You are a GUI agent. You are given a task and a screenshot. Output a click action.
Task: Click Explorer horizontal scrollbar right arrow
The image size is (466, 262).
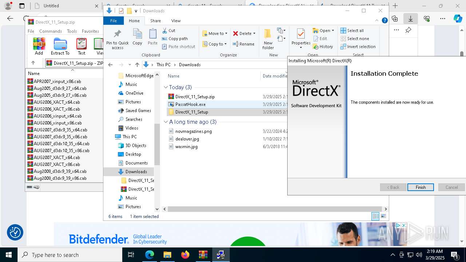point(386,209)
